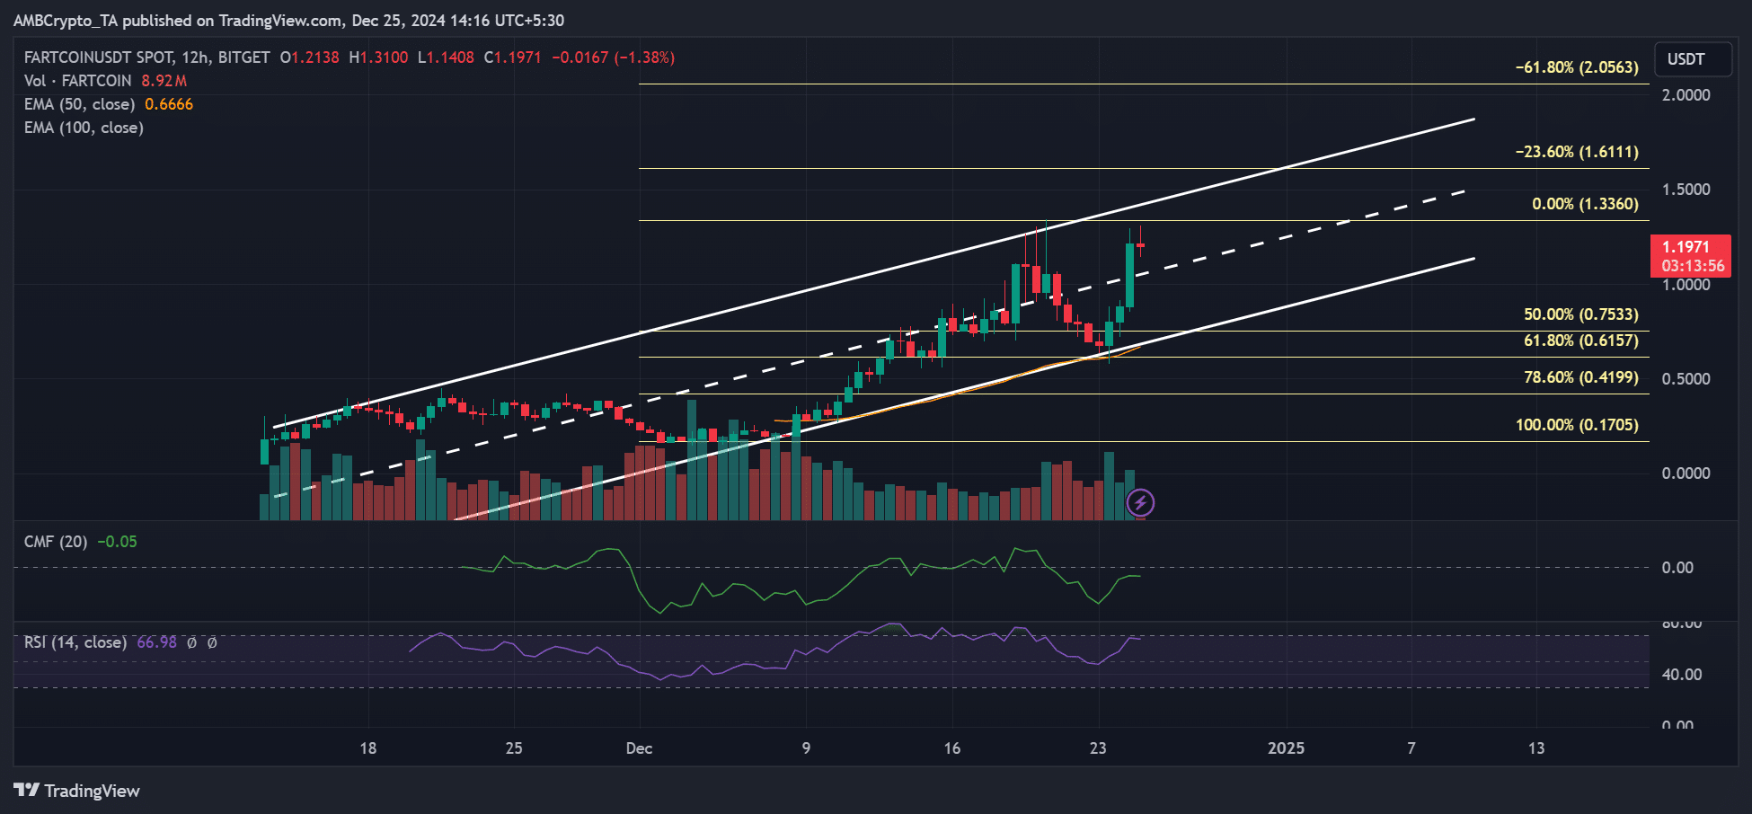The image size is (1752, 814).
Task: Click the 18 date axis label
Action: [368, 748]
